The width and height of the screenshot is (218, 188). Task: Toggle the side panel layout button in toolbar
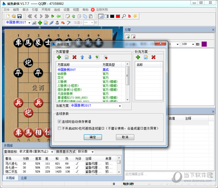(106, 16)
